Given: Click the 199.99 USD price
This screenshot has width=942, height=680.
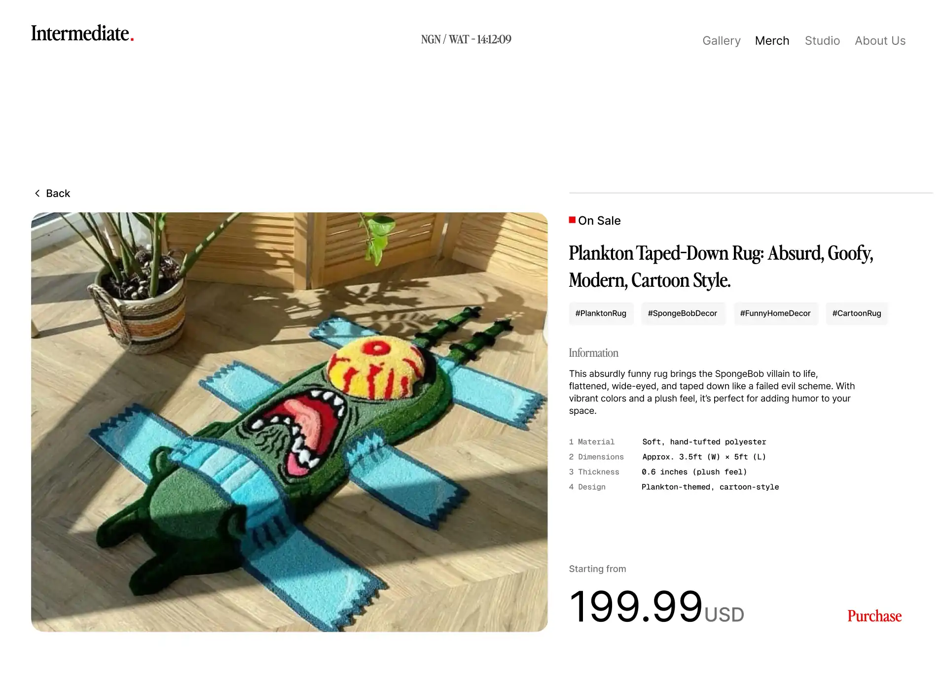Looking at the screenshot, I should [x=656, y=607].
